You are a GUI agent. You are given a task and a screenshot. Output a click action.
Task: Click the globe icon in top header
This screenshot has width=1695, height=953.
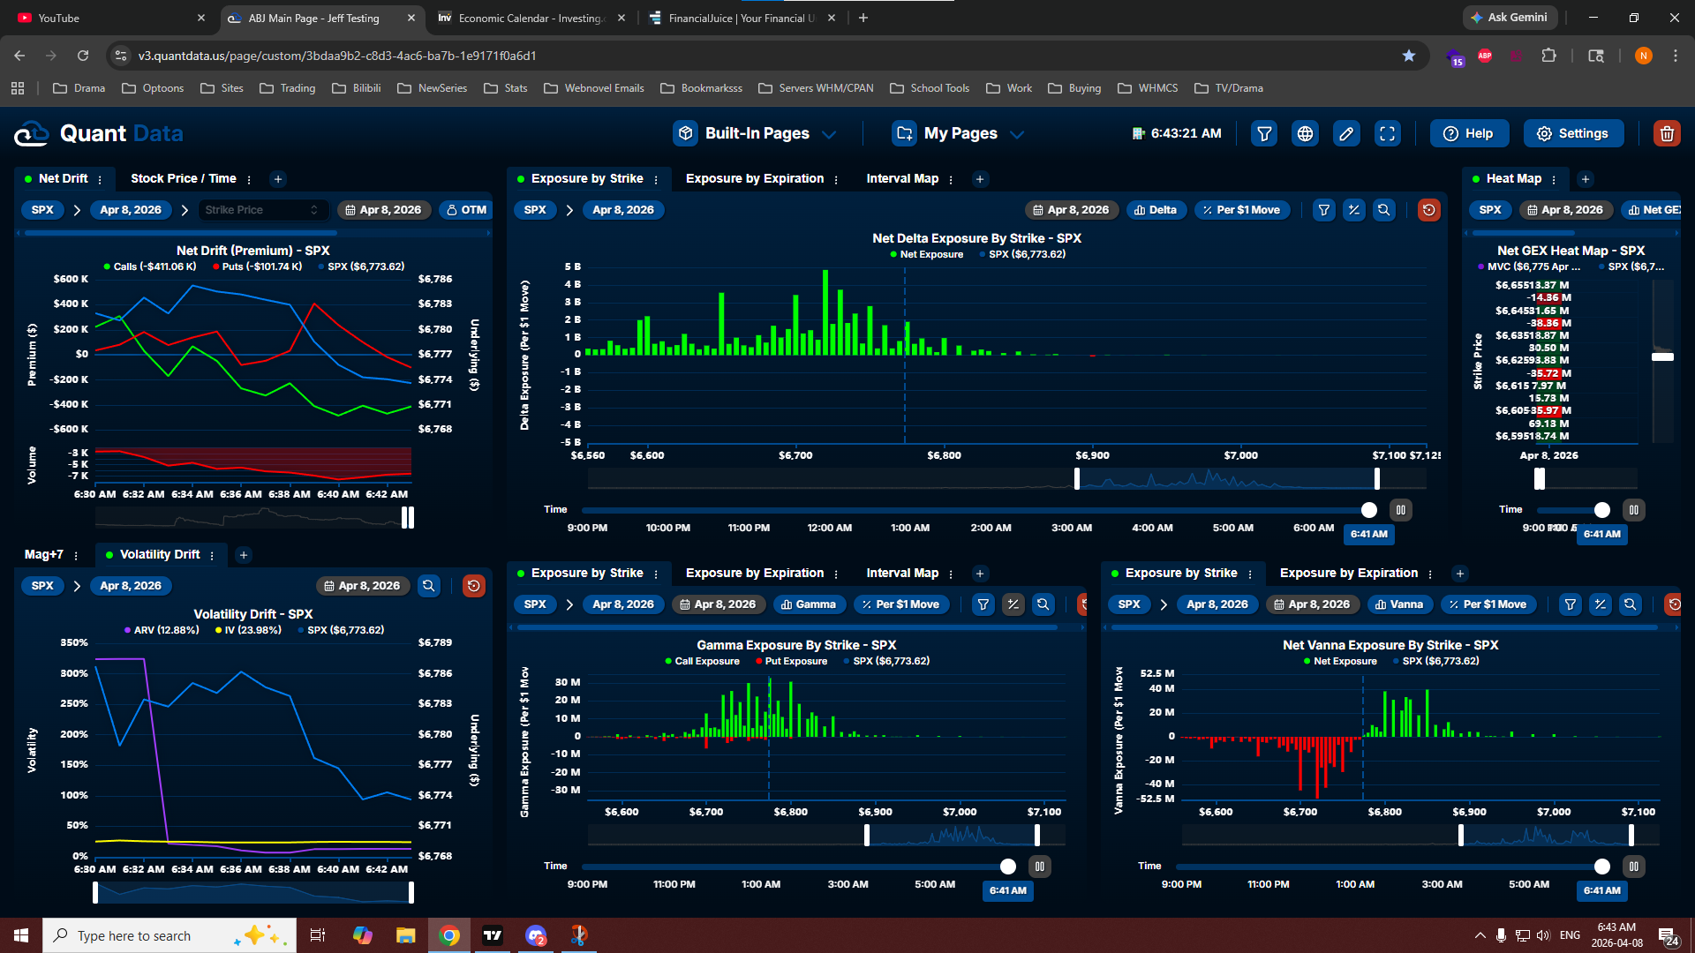pyautogui.click(x=1305, y=134)
